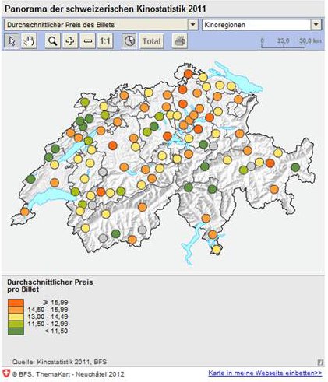Select the yellow 13,00 - 14,49 legend swatch
This screenshot has width=328, height=382.
point(16,317)
